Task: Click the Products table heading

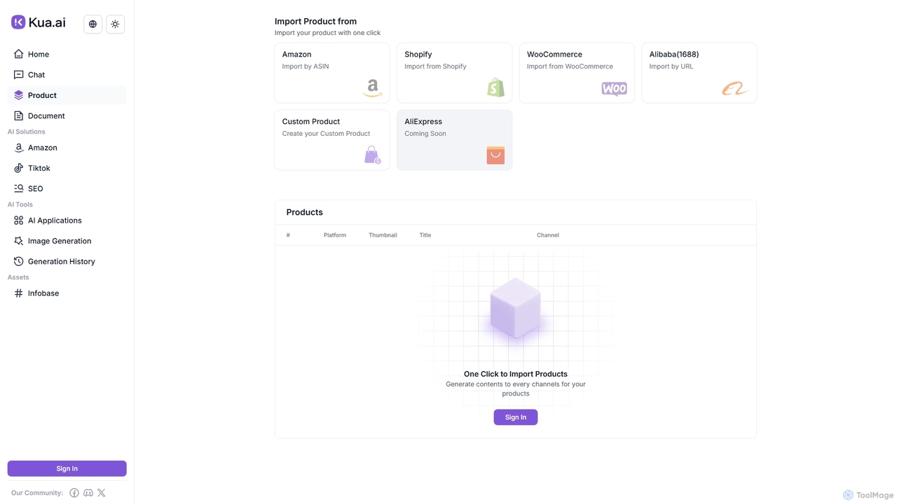Action: [304, 212]
